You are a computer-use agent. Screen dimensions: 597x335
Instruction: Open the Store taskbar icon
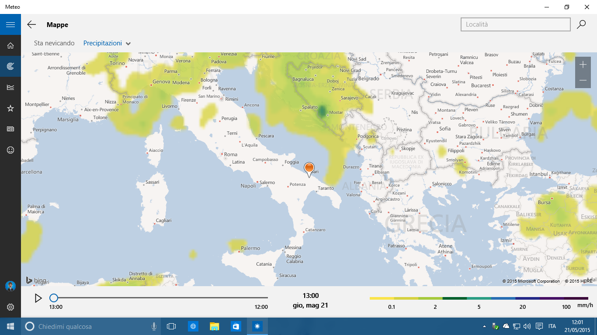236,326
